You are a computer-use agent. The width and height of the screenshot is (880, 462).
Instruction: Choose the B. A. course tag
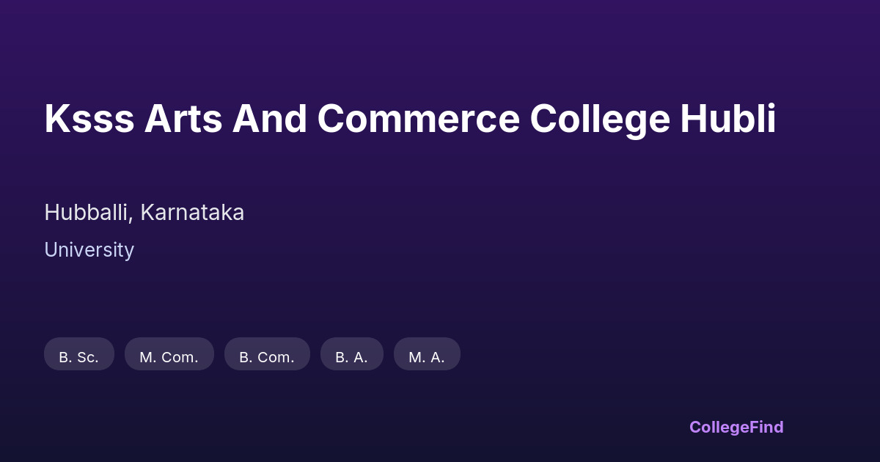352,355
